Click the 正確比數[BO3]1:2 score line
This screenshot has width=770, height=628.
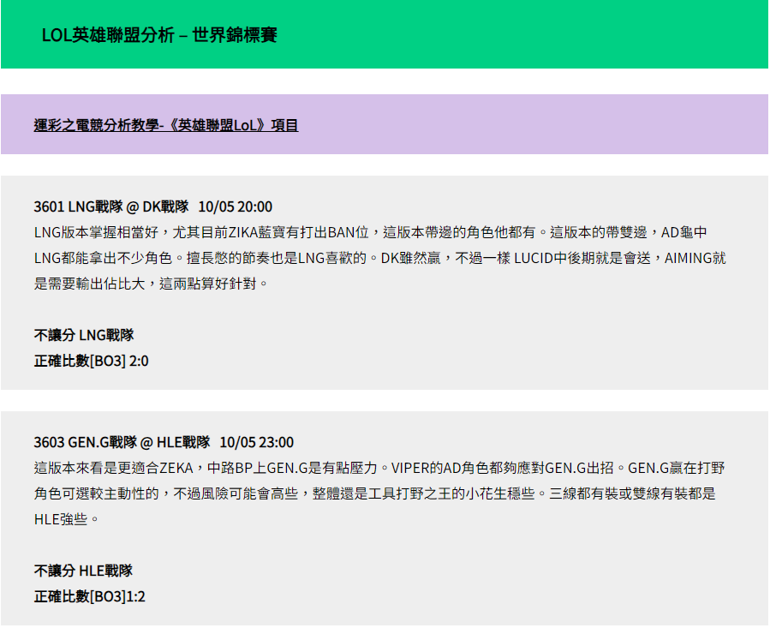point(90,596)
